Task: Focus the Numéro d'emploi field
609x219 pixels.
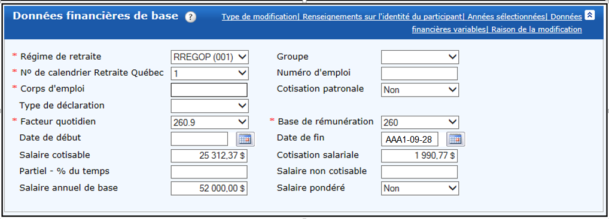Action: click(419, 73)
